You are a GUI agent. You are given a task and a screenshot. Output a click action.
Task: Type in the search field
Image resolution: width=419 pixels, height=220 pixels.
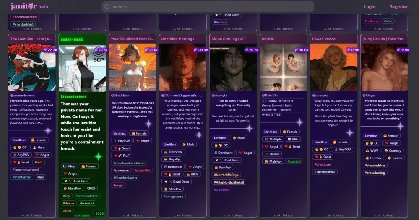[210, 7]
